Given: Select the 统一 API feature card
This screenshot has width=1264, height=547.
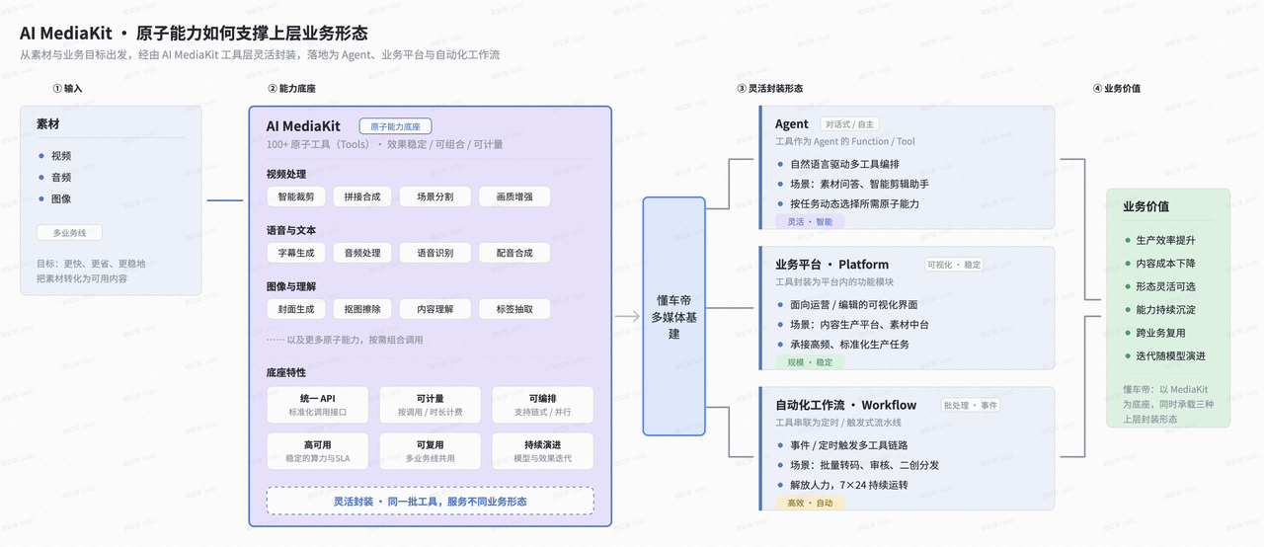Looking at the screenshot, I should 317,405.
